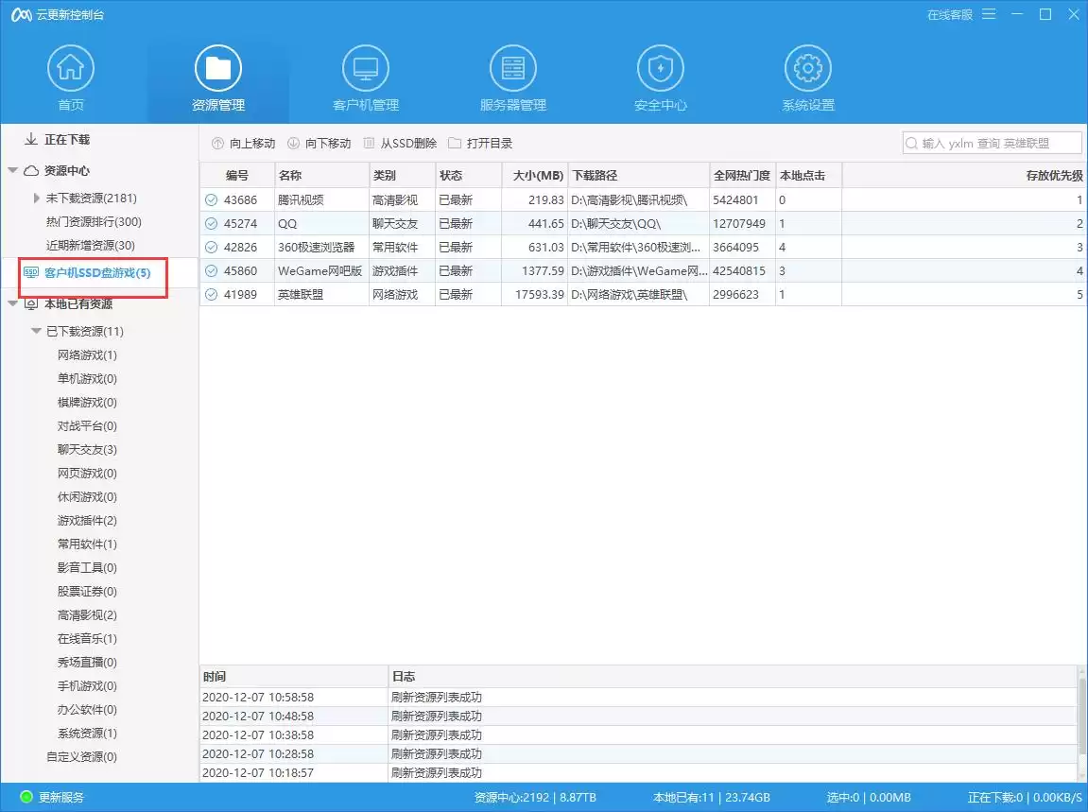Sort by 大小(MB) column header

click(x=536, y=176)
